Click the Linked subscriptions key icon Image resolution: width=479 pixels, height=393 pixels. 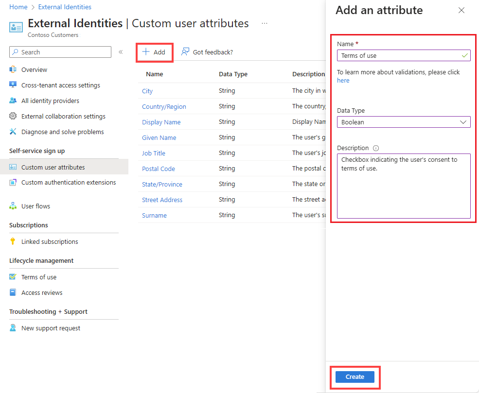point(13,241)
